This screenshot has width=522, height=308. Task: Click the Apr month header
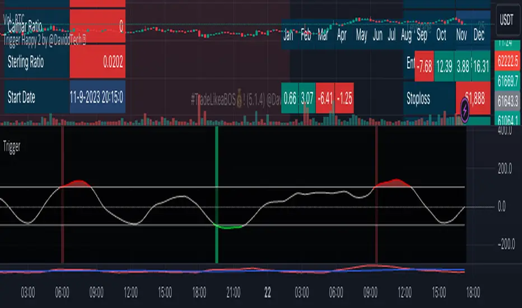point(342,35)
